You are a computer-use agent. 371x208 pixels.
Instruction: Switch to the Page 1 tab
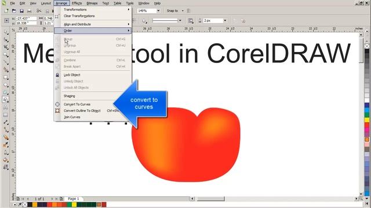(74, 199)
